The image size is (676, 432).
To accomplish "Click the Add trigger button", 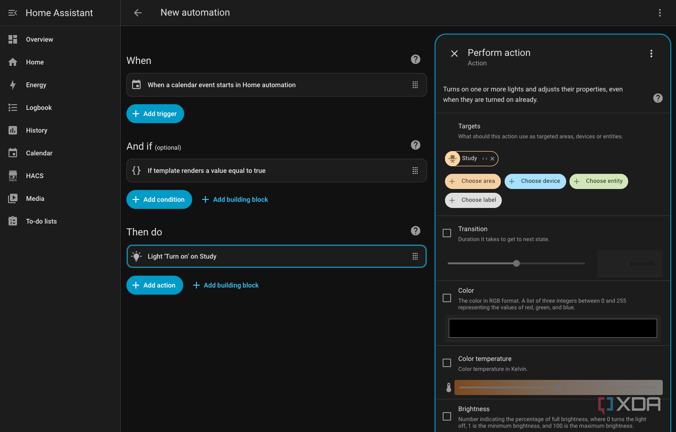I will (155, 114).
